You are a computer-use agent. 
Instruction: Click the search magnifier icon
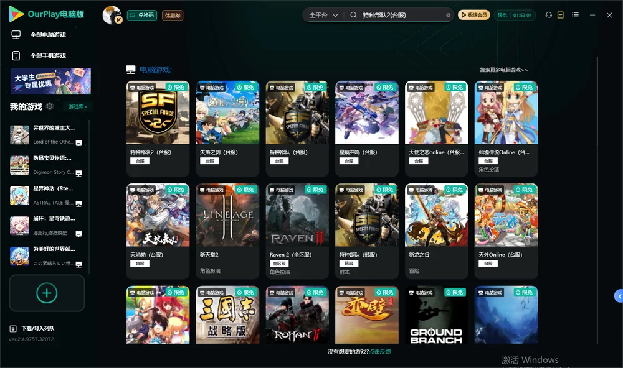(x=353, y=15)
